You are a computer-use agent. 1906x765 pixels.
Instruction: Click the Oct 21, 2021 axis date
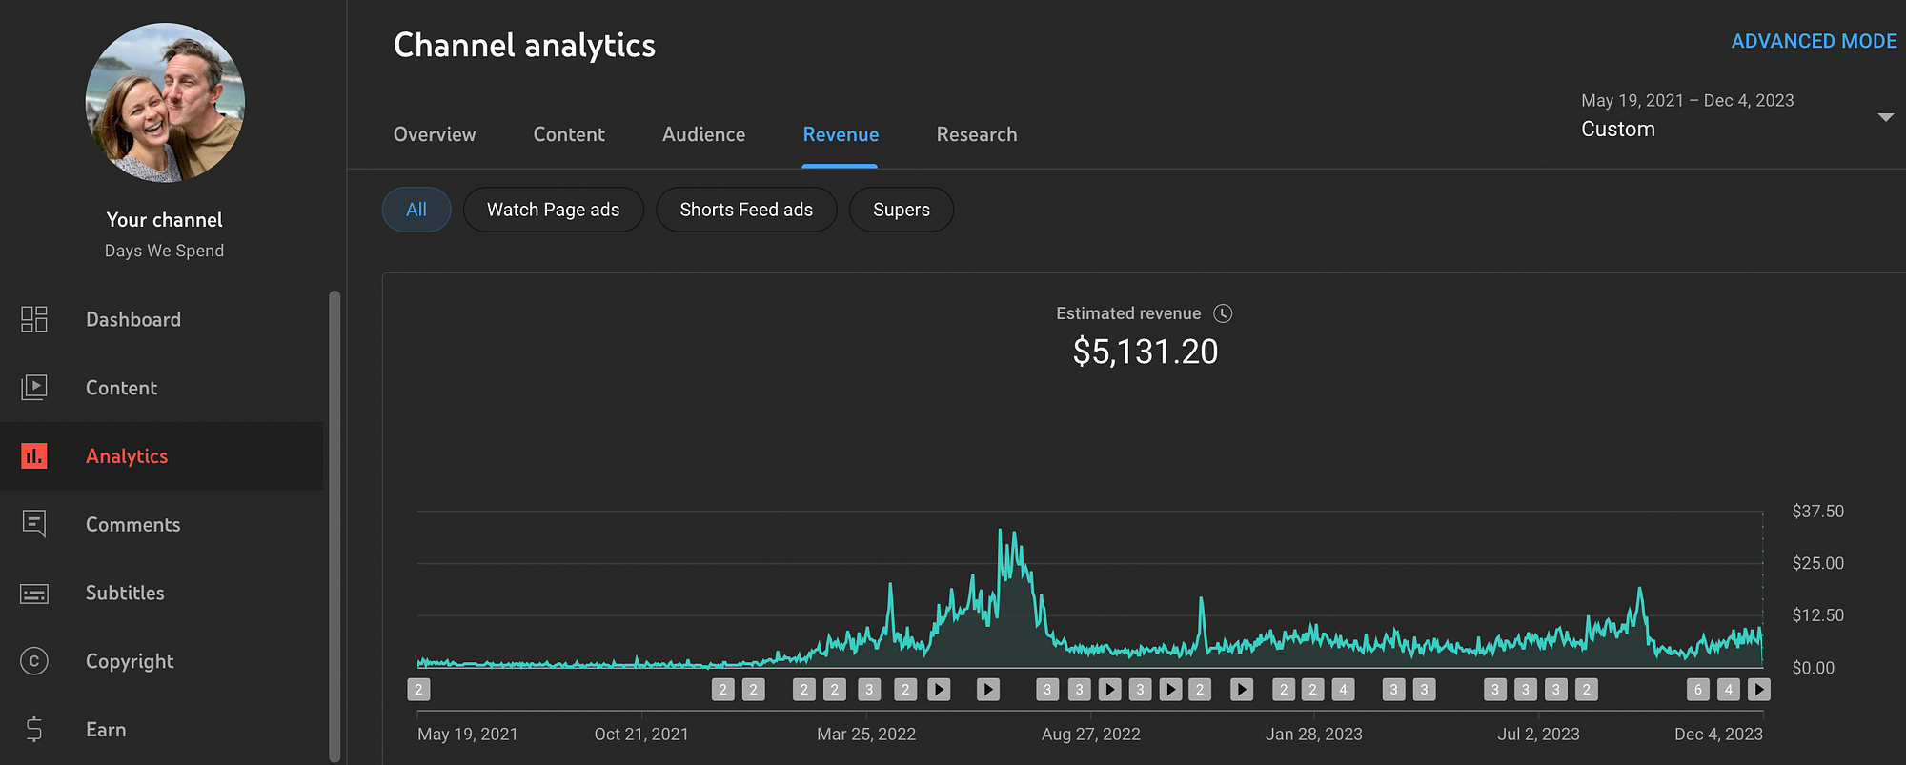click(x=641, y=735)
